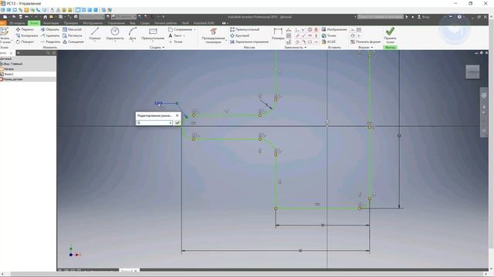Click the Масштаб scale tool

click(72, 29)
